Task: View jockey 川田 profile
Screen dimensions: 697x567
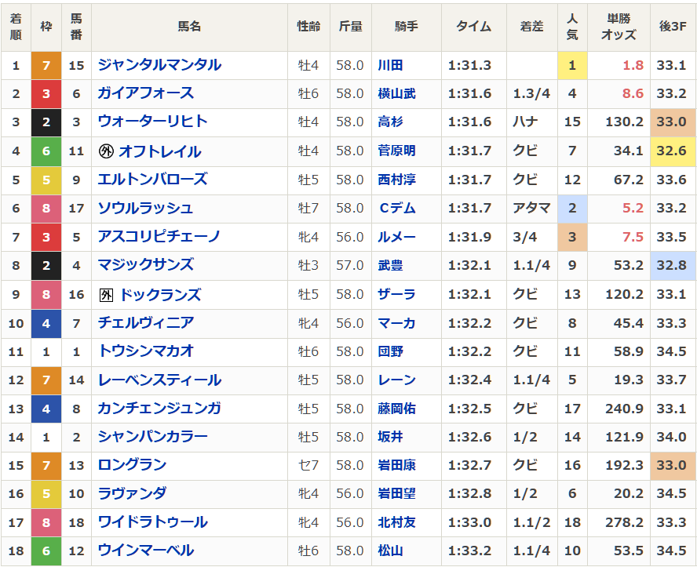Action: pyautogui.click(x=390, y=65)
